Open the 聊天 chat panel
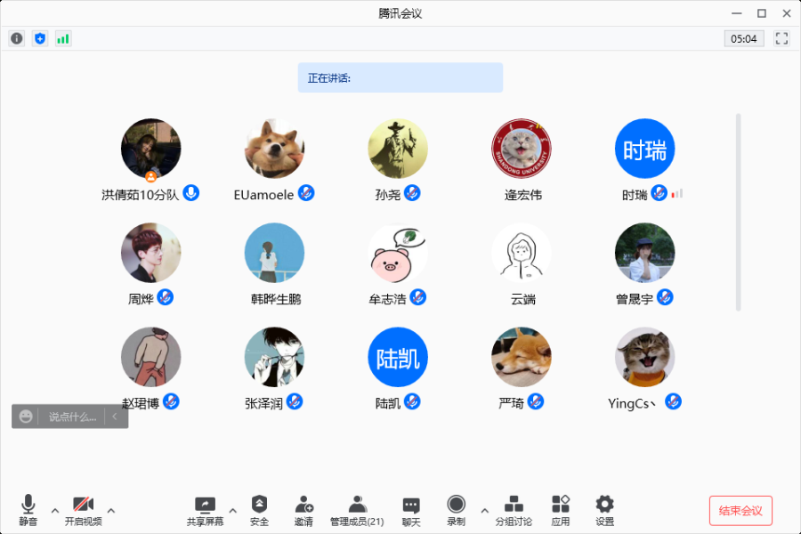This screenshot has width=801, height=534. [411, 510]
